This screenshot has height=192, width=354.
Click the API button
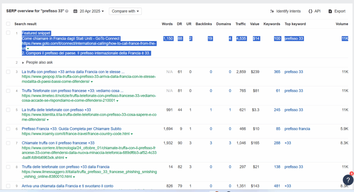point(315,11)
